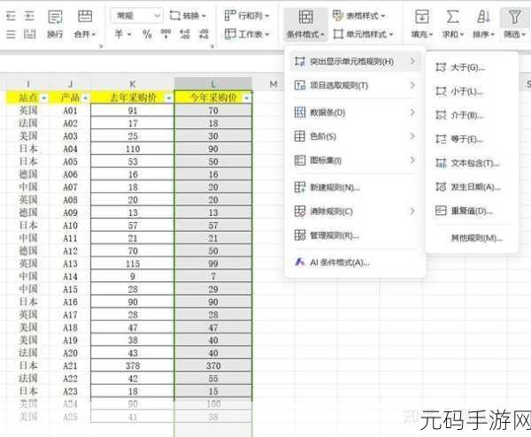
Task: Open filter dropdown on 去年采购价 header
Action: pyautogui.click(x=169, y=98)
